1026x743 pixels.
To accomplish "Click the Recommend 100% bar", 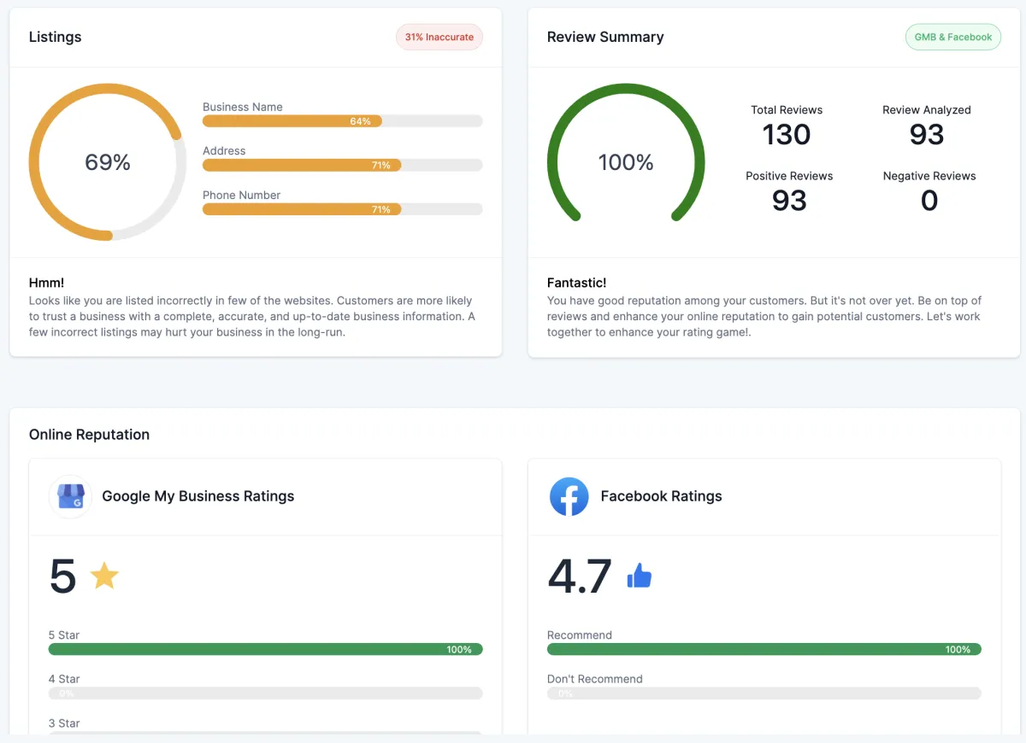I will [x=764, y=649].
